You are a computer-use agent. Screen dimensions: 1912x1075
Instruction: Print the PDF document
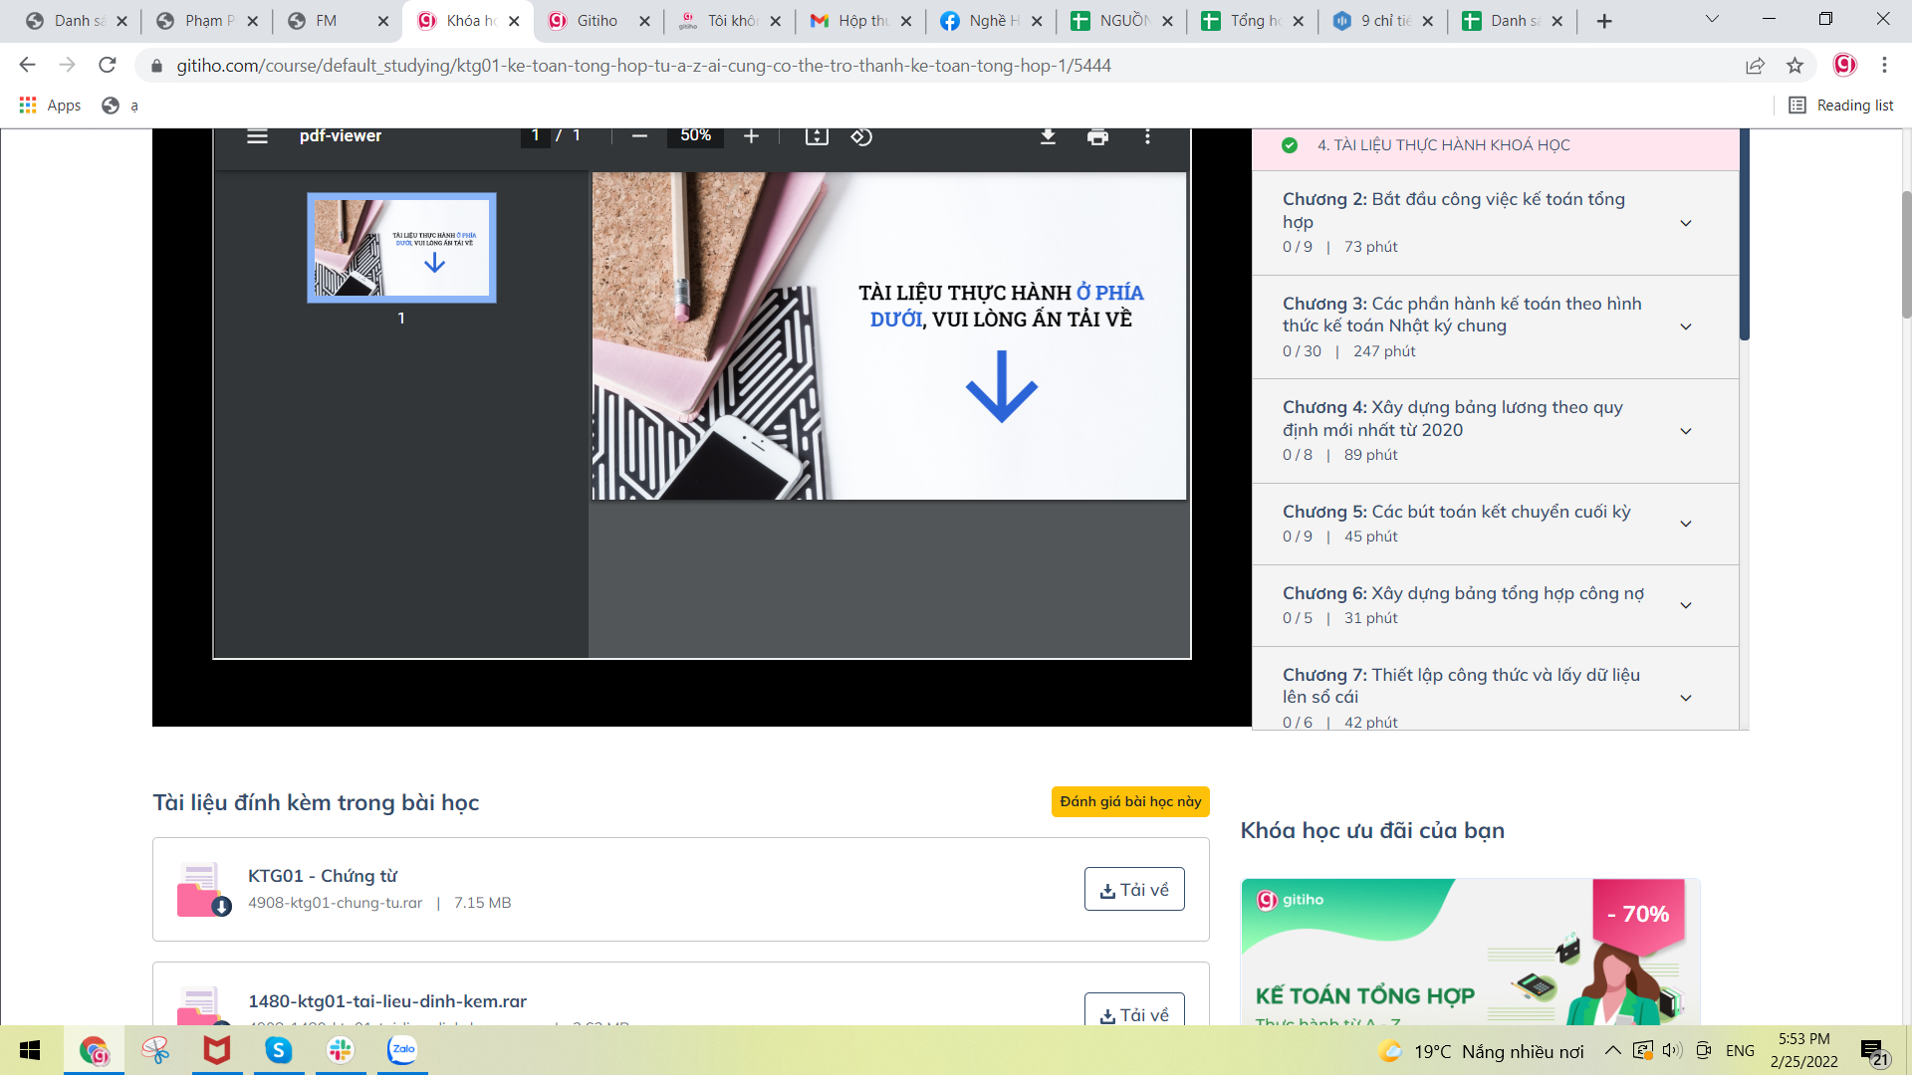pyautogui.click(x=1097, y=136)
